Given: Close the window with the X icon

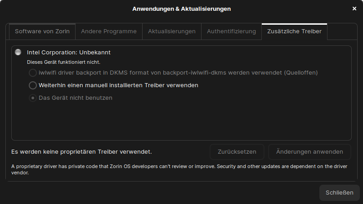Looking at the screenshot, I should click(354, 9).
